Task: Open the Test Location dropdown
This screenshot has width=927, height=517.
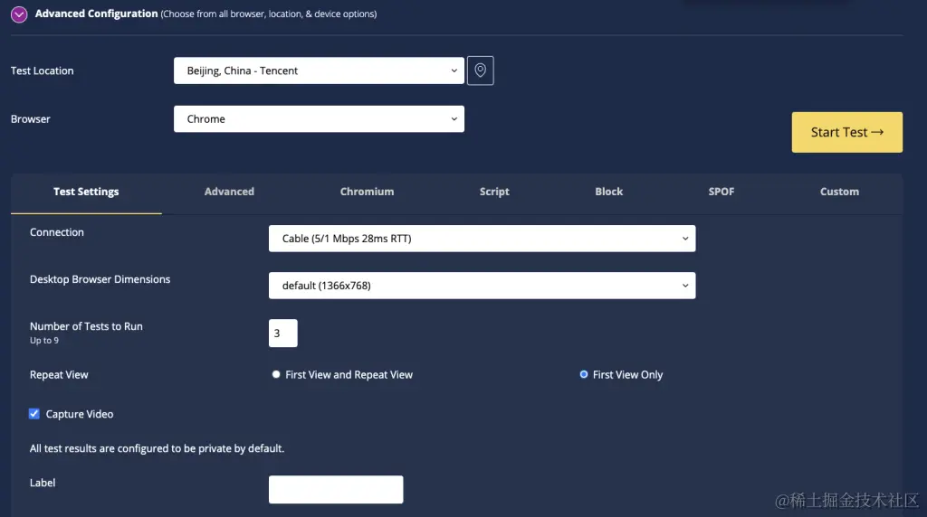Action: click(319, 70)
